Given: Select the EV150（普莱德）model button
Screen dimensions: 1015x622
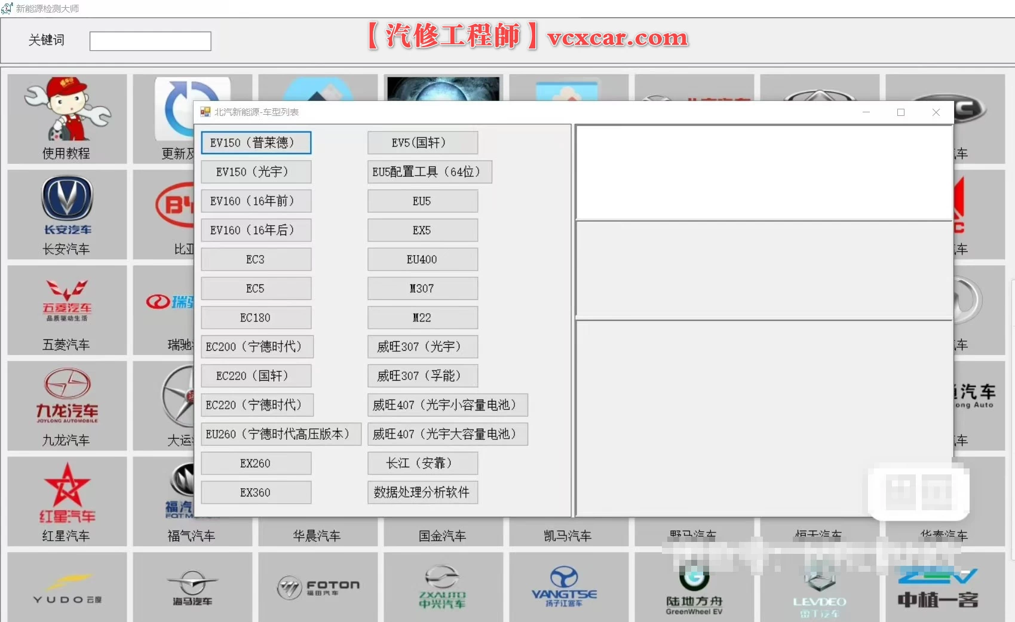Looking at the screenshot, I should (256, 142).
